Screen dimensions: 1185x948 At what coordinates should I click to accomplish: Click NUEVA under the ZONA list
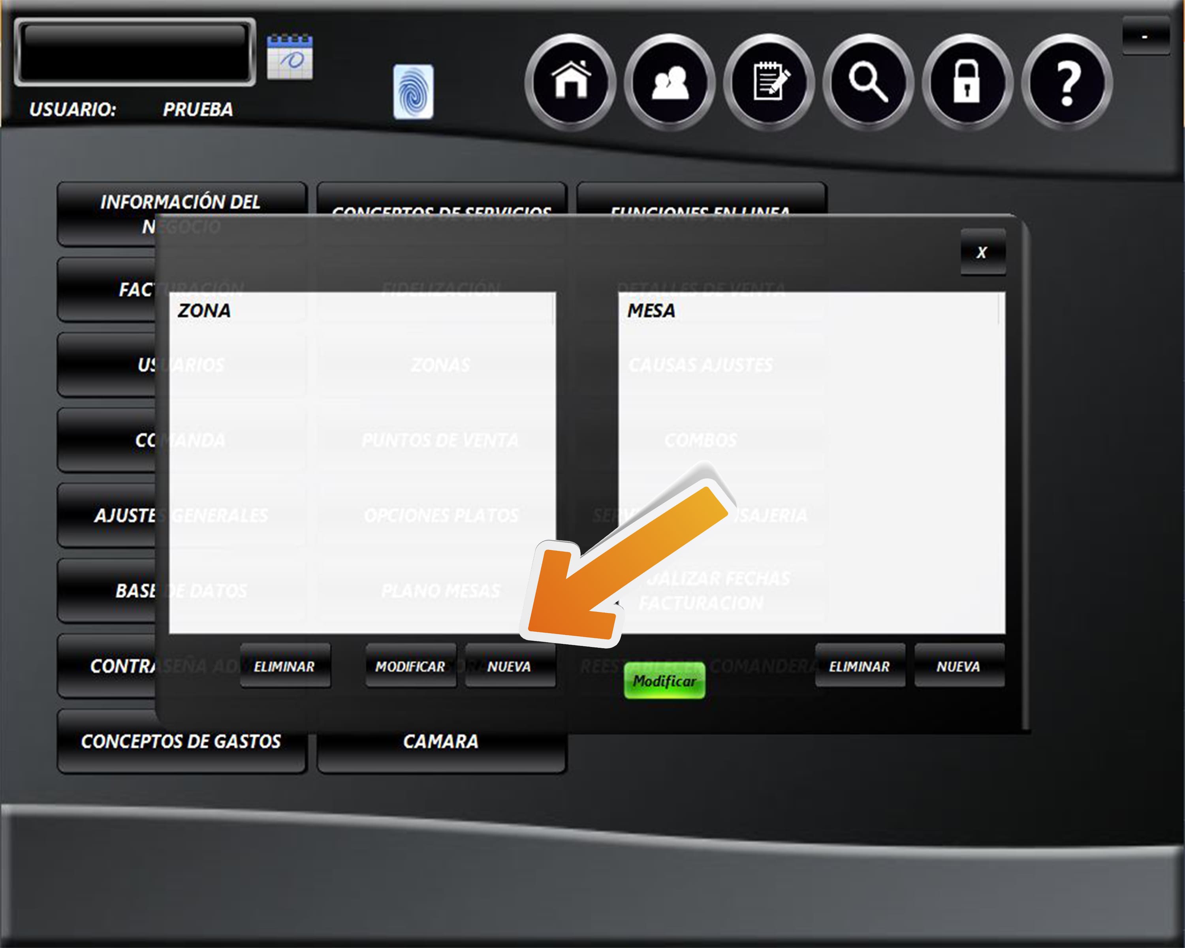pyautogui.click(x=510, y=666)
